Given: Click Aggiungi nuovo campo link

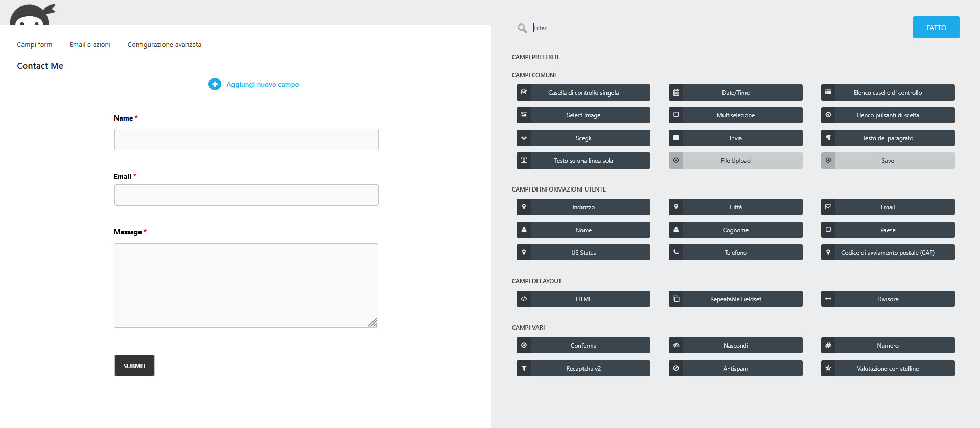Looking at the screenshot, I should (x=263, y=85).
